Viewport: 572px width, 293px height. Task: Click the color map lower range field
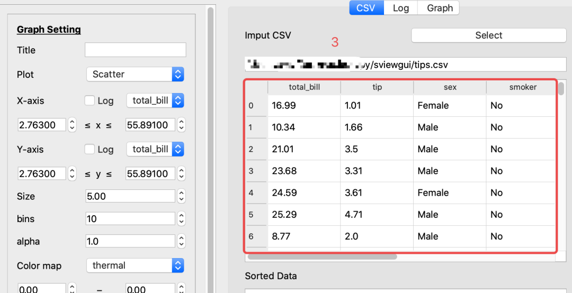click(x=42, y=289)
